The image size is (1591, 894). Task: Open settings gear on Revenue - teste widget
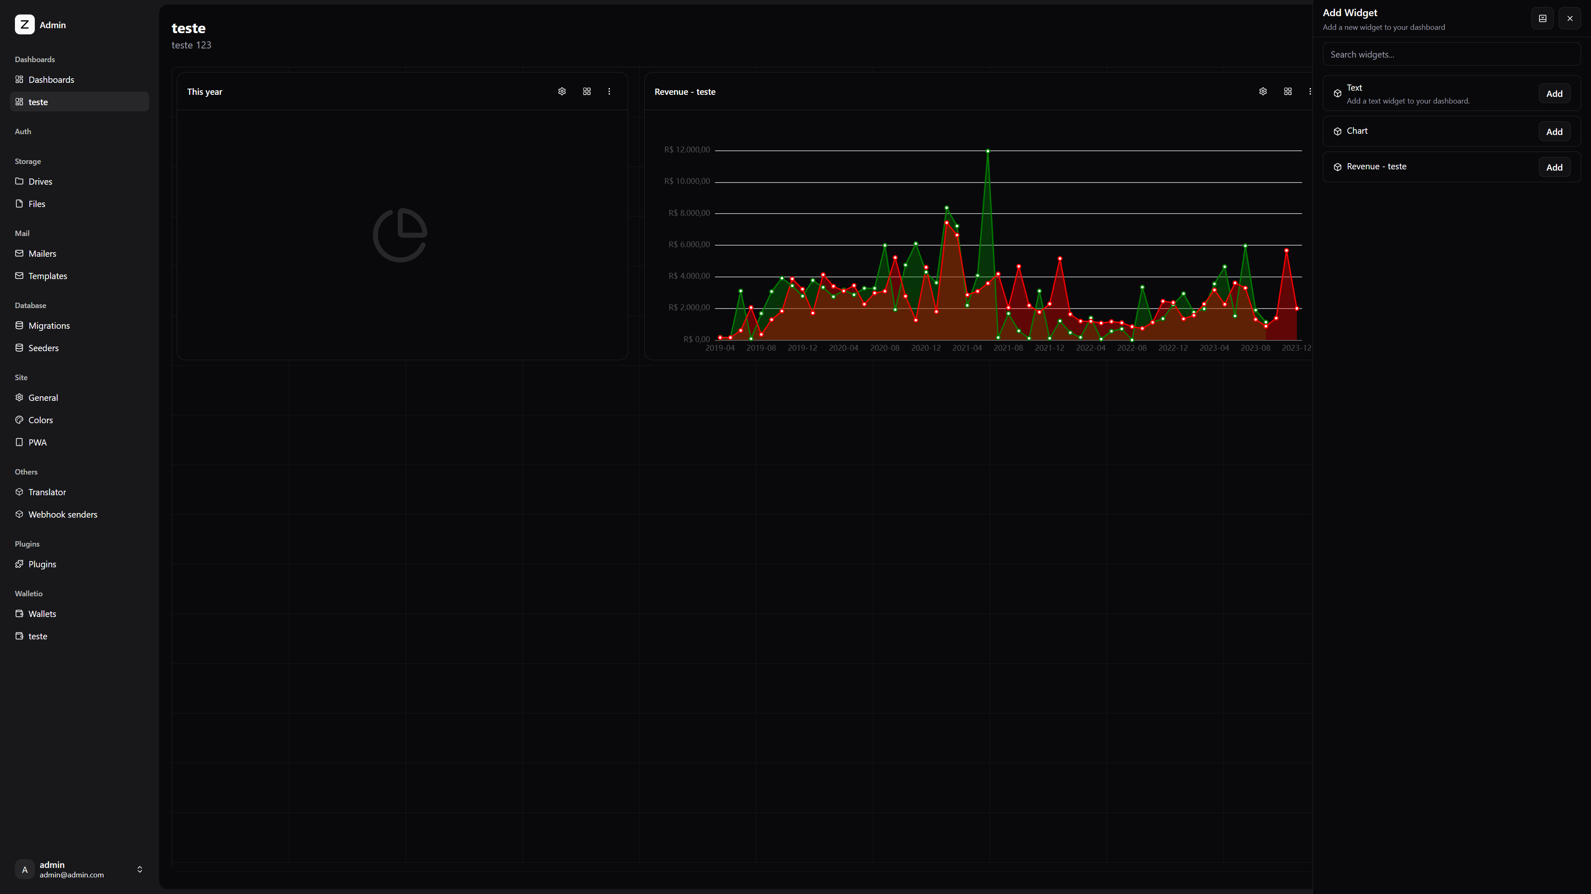(x=1263, y=92)
